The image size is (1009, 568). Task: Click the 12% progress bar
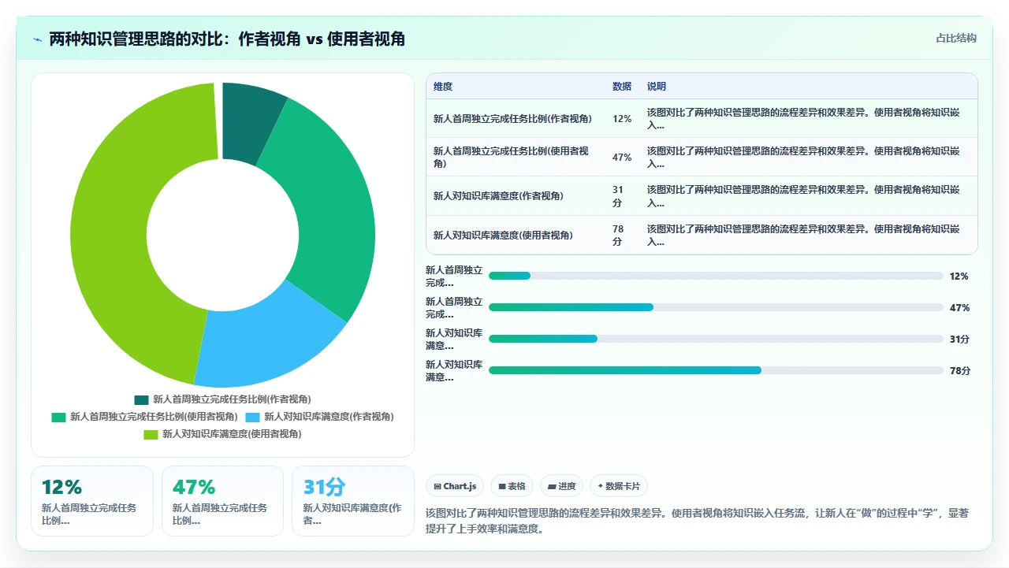(716, 276)
